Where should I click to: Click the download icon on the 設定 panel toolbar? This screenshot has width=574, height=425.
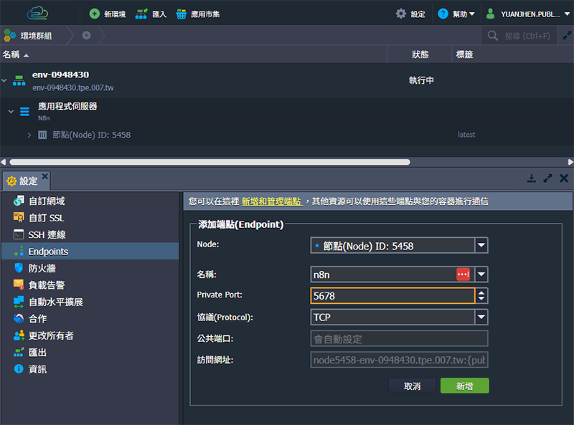pos(532,178)
